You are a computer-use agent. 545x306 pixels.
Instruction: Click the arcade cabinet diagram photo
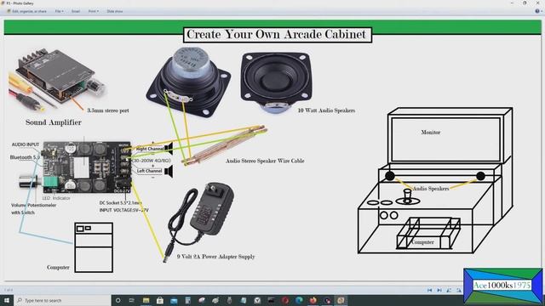272,150
